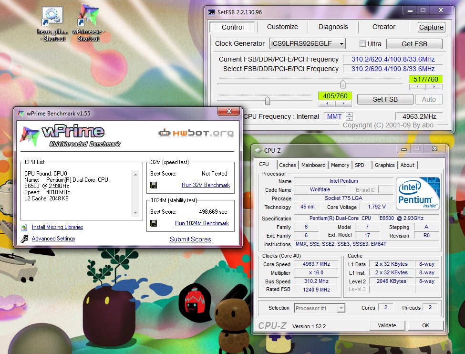Click the 517/760 highlighted value field

[x=425, y=79]
